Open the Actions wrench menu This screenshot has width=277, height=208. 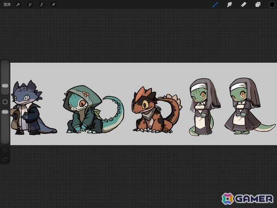click(x=18, y=5)
